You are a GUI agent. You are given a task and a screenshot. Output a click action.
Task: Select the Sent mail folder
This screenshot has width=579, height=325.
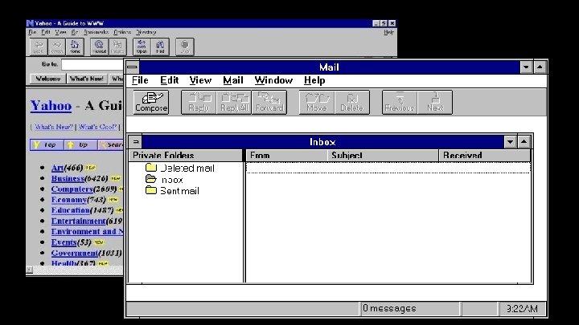tap(172, 190)
